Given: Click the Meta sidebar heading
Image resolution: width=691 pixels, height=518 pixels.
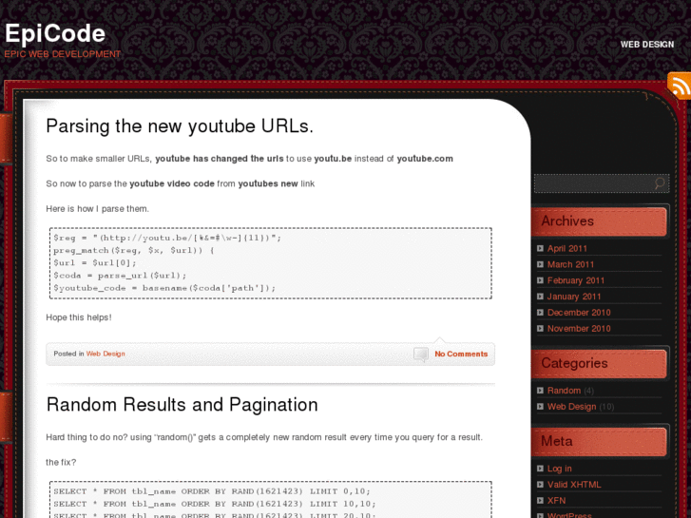Looking at the screenshot, I should pyautogui.click(x=557, y=441).
